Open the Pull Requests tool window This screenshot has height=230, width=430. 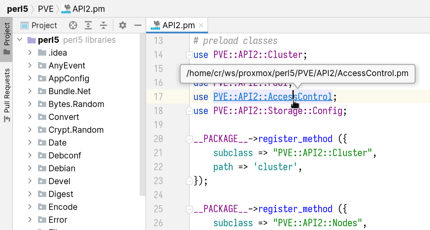pyautogui.click(x=6, y=95)
